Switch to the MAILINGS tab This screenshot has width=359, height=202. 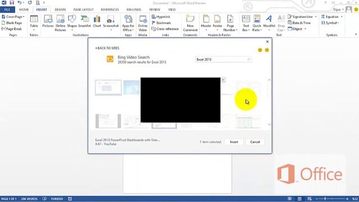134,10
